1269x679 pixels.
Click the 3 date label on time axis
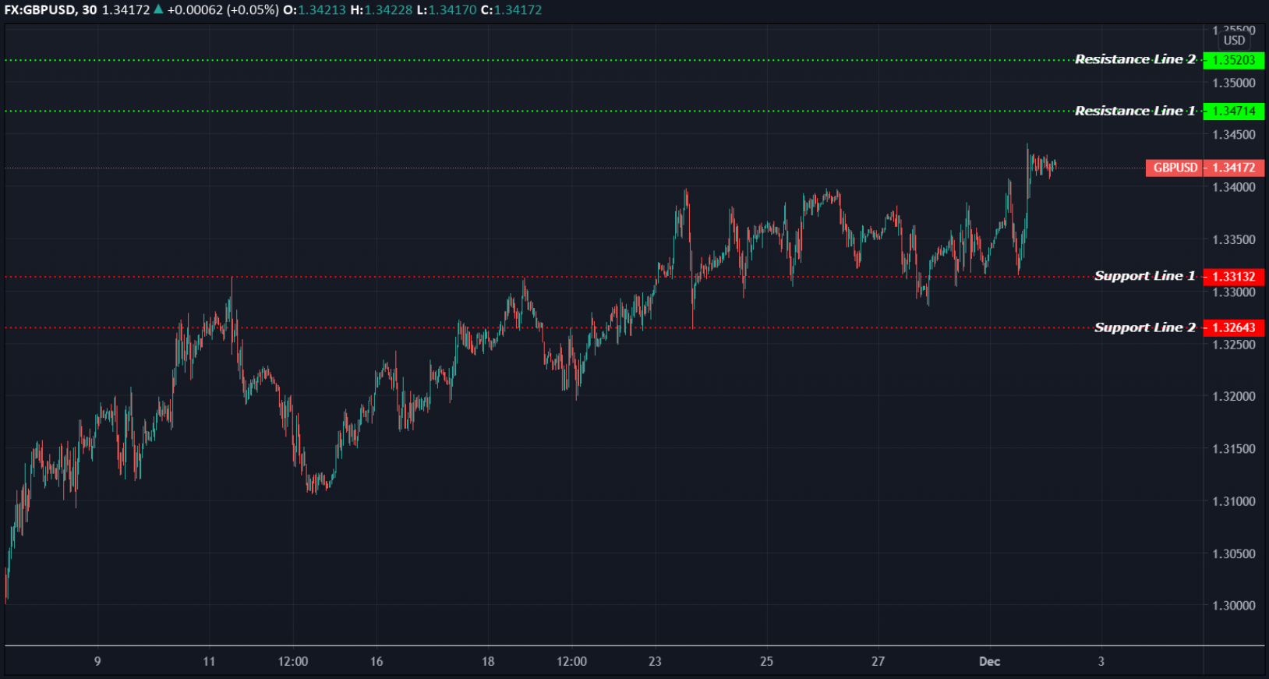1101,661
